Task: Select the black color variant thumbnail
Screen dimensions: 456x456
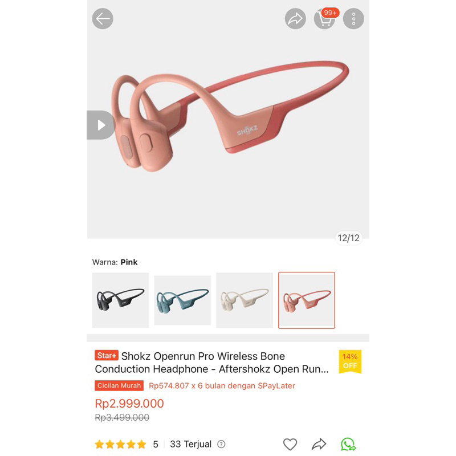Action: coord(120,300)
